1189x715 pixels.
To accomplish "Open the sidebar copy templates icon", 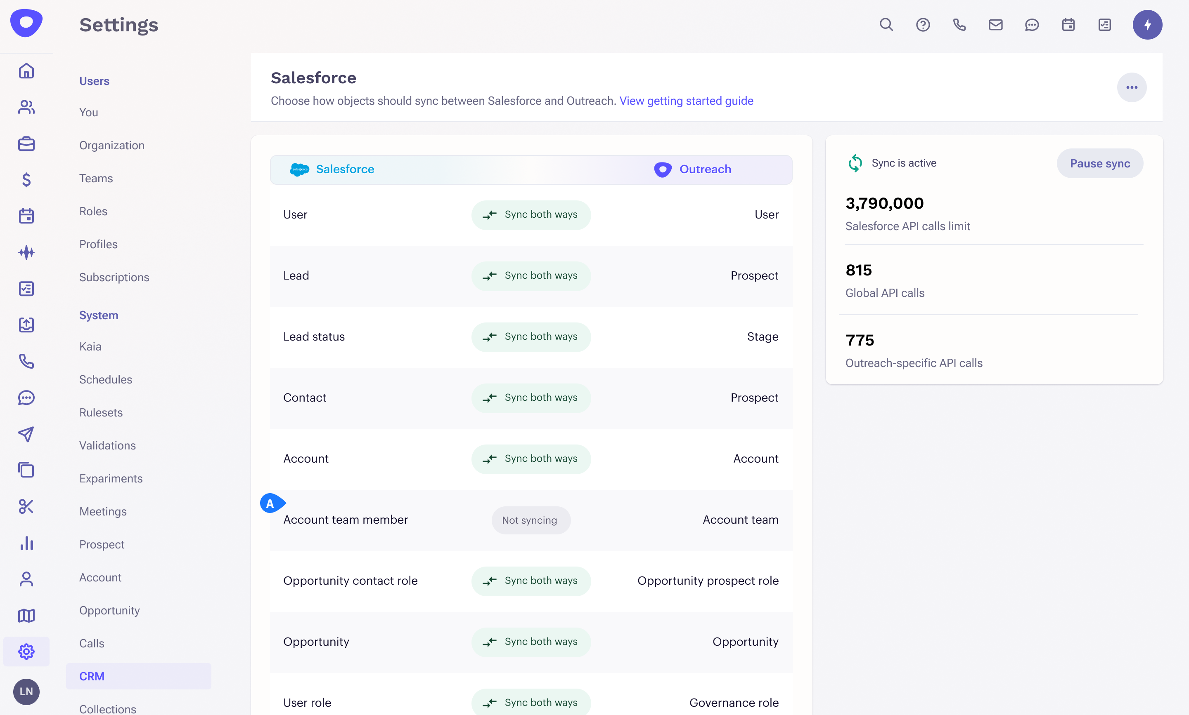I will [26, 470].
